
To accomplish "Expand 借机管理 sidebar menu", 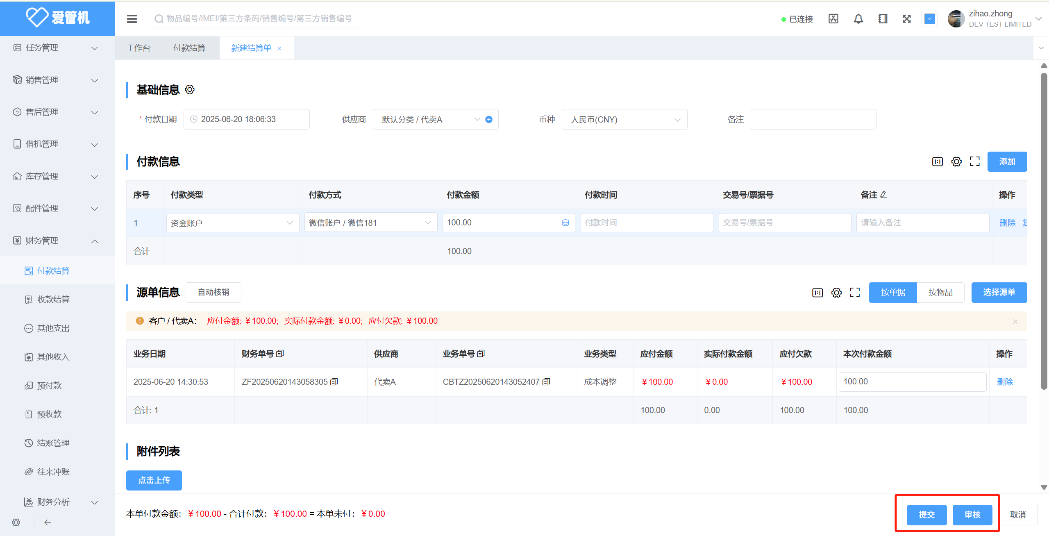I will pos(57,144).
